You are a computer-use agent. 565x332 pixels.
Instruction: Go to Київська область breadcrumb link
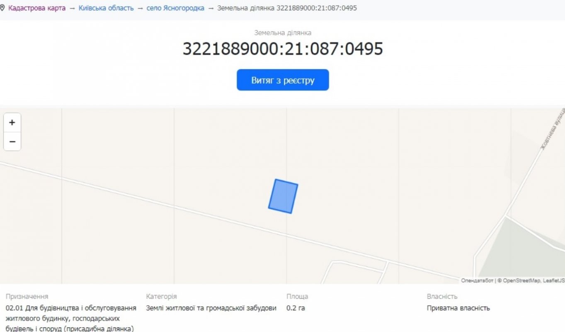[x=106, y=8]
